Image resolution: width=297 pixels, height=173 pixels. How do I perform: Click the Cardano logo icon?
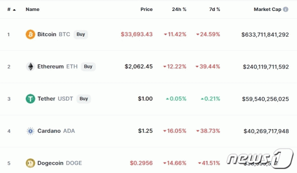[x=30, y=131]
